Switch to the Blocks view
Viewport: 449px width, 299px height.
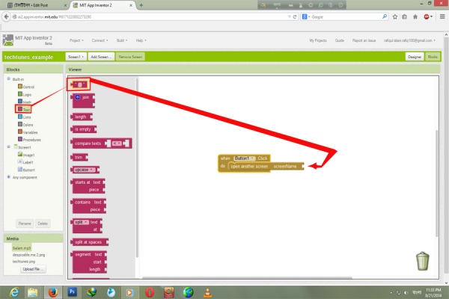(433, 57)
